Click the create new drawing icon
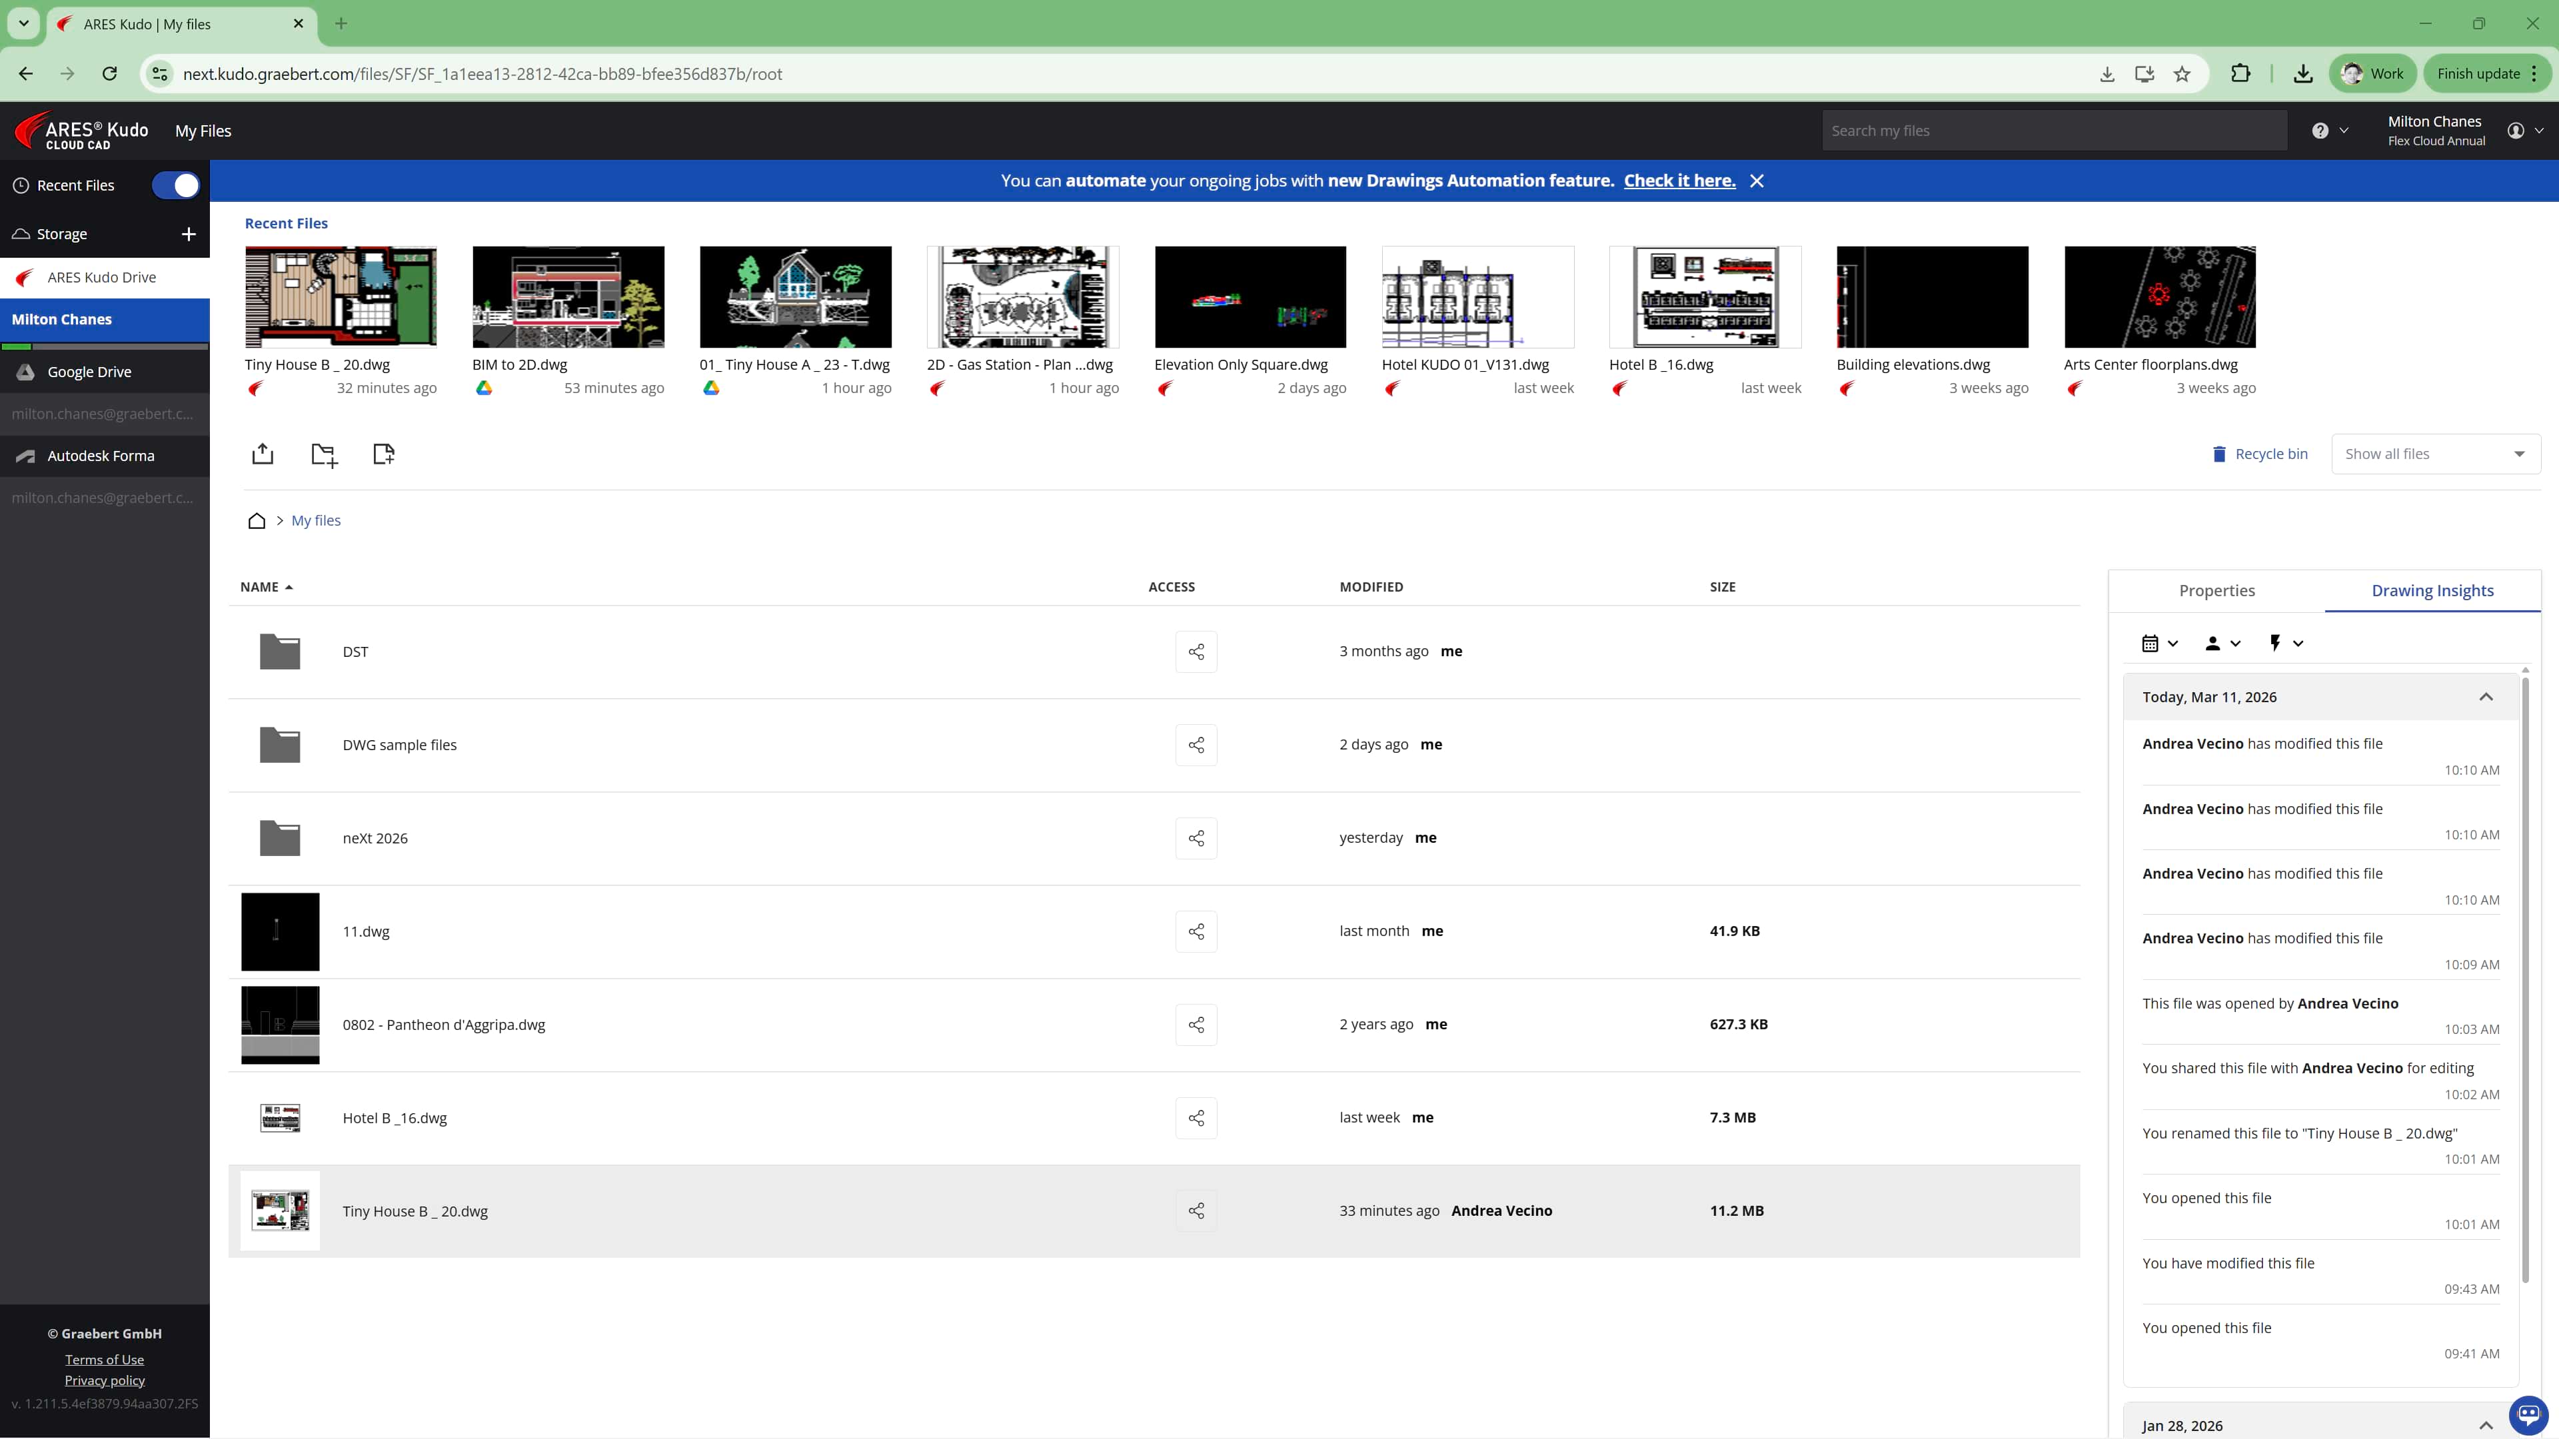 tap(383, 454)
